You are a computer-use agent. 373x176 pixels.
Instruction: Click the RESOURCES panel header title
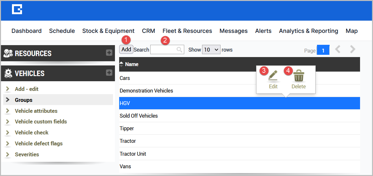pos(33,53)
